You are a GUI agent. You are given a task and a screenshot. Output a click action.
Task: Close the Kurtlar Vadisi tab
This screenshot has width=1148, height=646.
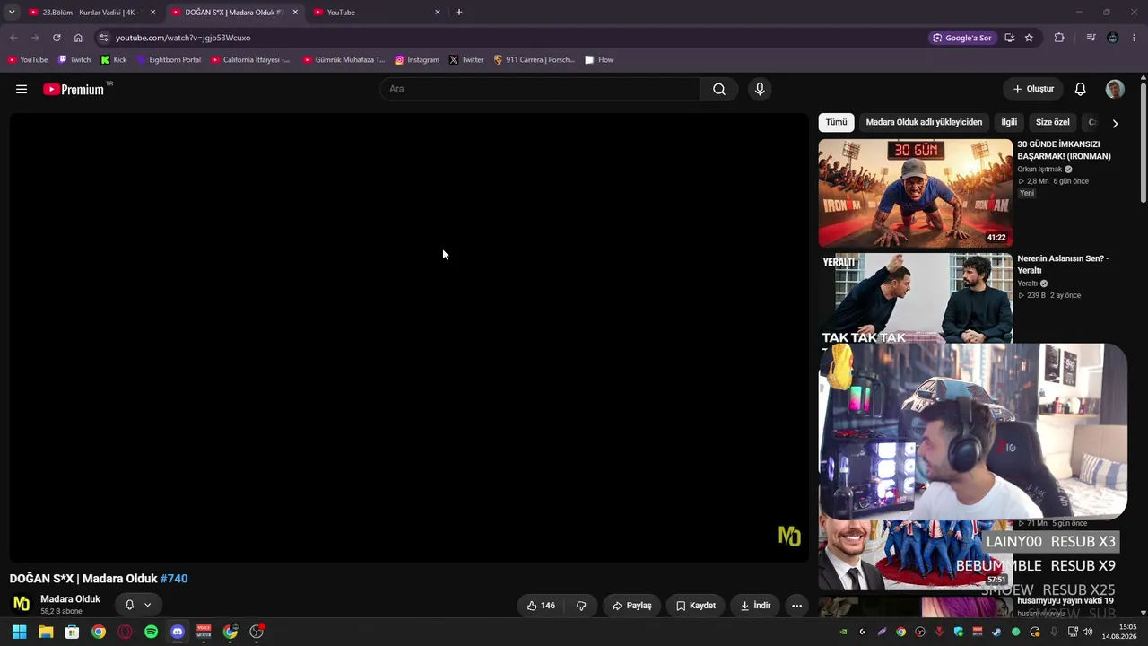coord(152,13)
